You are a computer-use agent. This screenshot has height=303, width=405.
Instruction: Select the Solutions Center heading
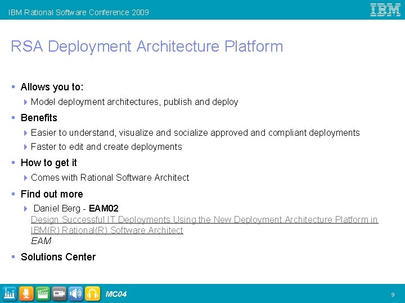pyautogui.click(x=58, y=257)
